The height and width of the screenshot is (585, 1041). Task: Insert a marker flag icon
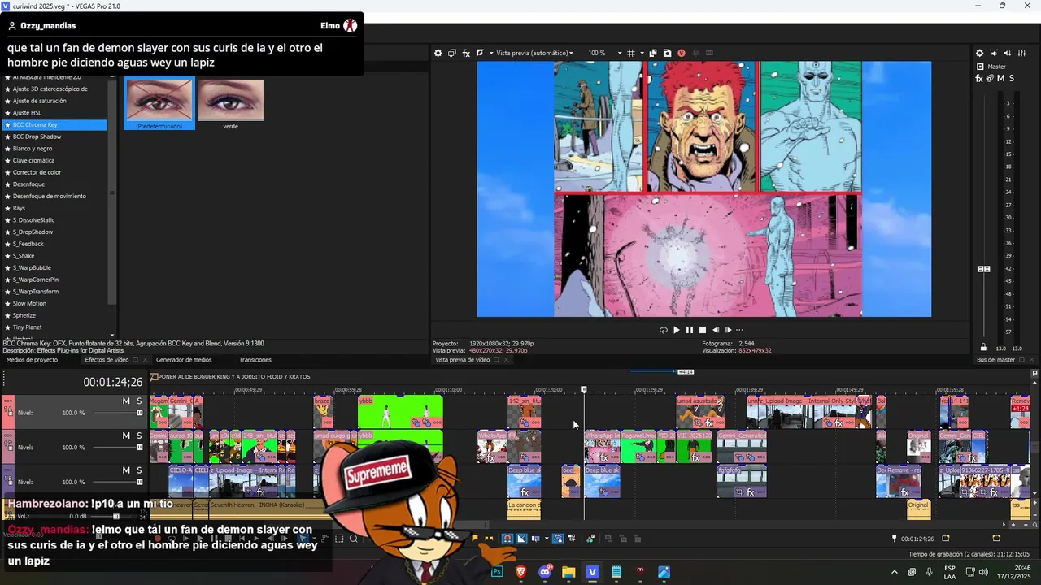475,538
